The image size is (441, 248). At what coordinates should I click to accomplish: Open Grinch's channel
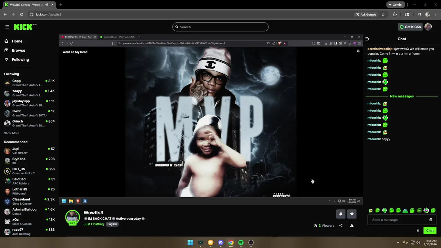click(x=29, y=123)
